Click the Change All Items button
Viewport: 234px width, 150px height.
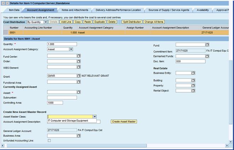click(154, 22)
